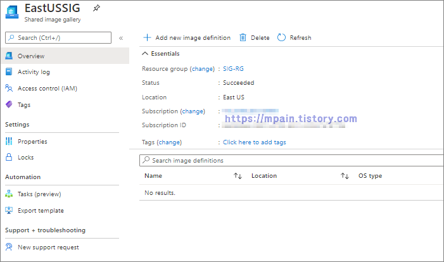
Task: Click the trash can Delete icon
Action: 243,37
